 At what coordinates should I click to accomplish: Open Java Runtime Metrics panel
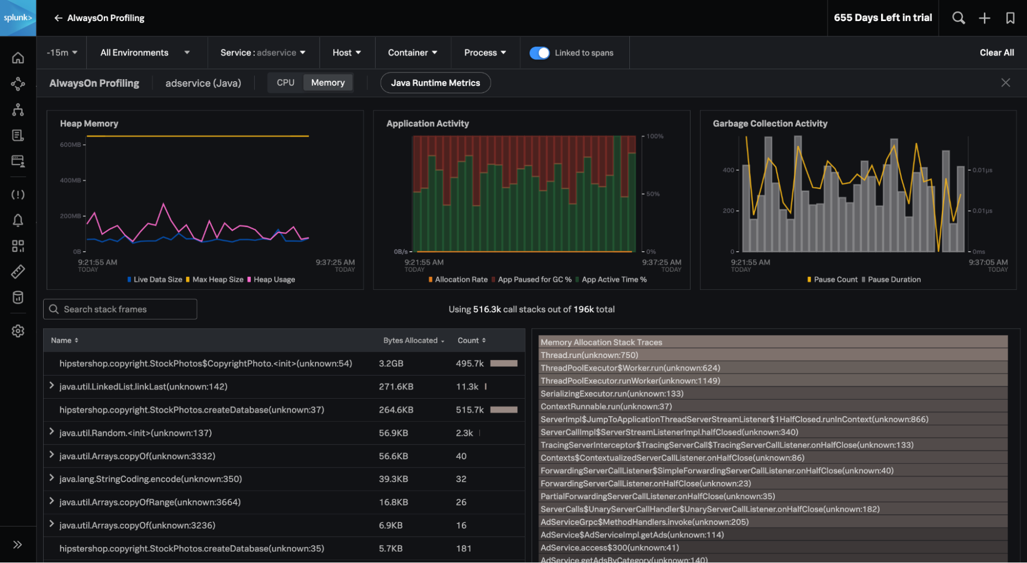436,83
